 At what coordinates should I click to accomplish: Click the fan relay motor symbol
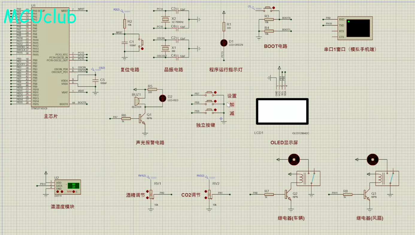click(x=373, y=160)
